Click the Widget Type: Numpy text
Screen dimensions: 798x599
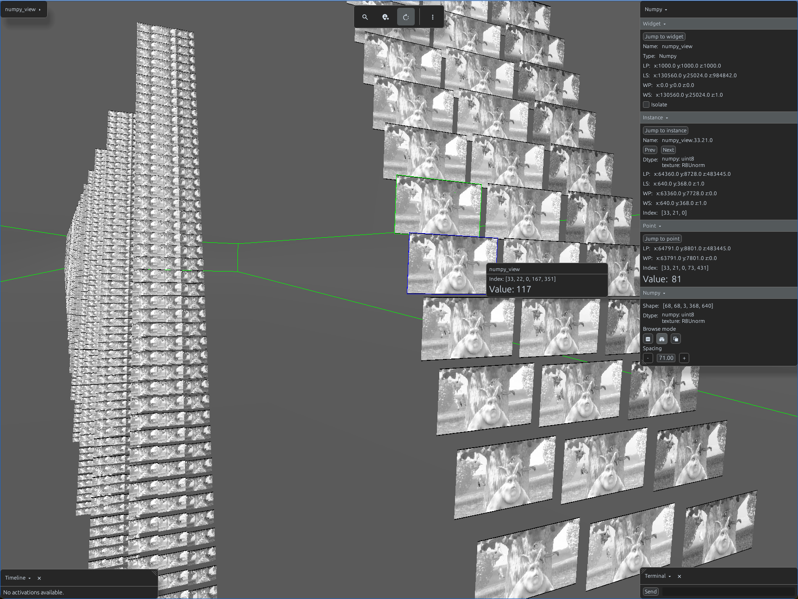pos(660,56)
